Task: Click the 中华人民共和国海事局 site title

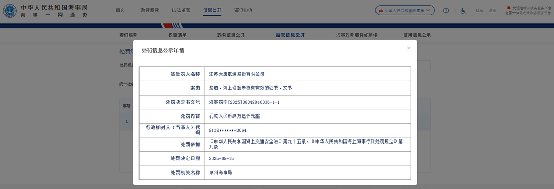Action: click(x=54, y=7)
